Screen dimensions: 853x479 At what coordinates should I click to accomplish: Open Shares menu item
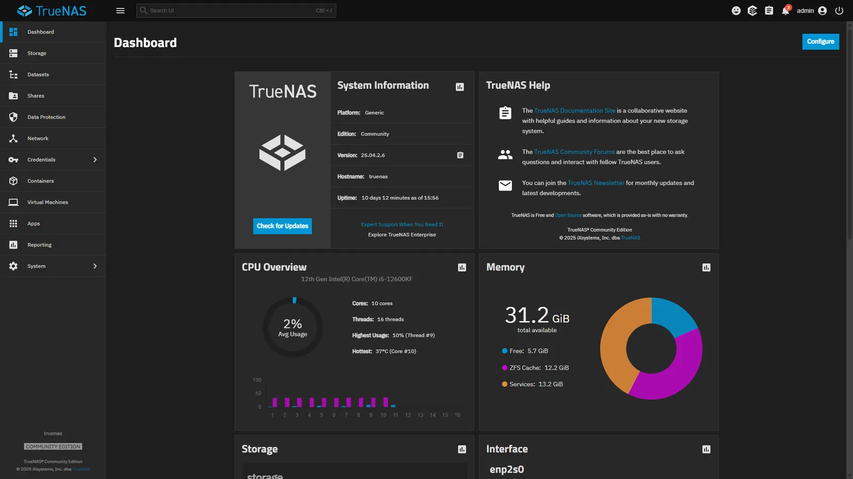(x=53, y=96)
